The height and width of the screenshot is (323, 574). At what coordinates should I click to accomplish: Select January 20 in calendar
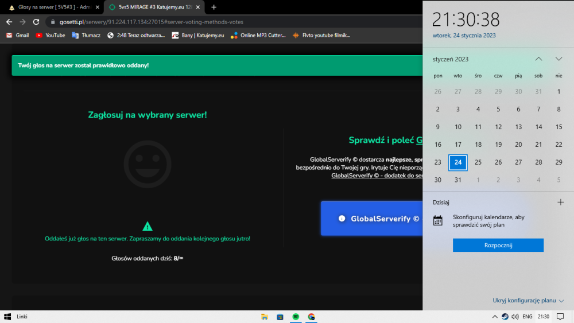pyautogui.click(x=518, y=145)
